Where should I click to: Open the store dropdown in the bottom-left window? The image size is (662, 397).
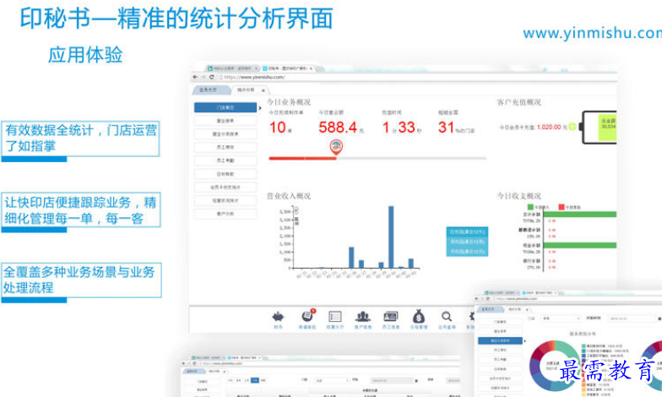click(332, 380)
